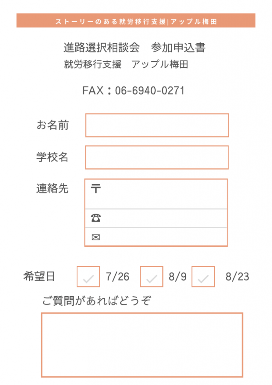Click the 希望日 label
The height and width of the screenshot is (385, 272).
[x=39, y=276]
